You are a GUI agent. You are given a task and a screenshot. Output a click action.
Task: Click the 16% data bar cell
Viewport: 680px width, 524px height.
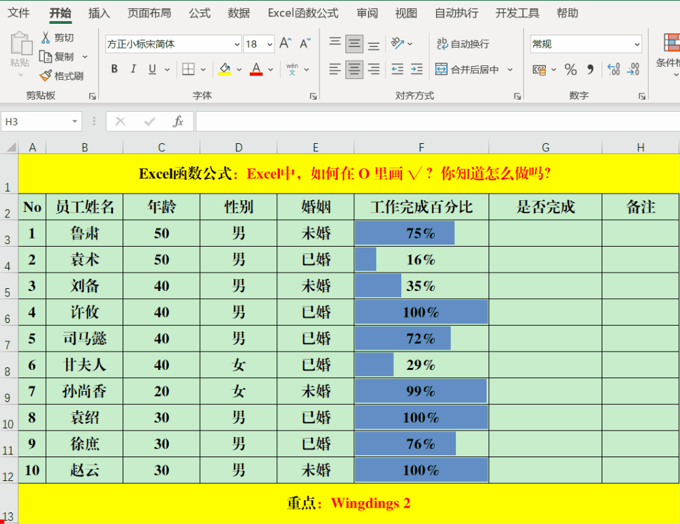(x=421, y=260)
